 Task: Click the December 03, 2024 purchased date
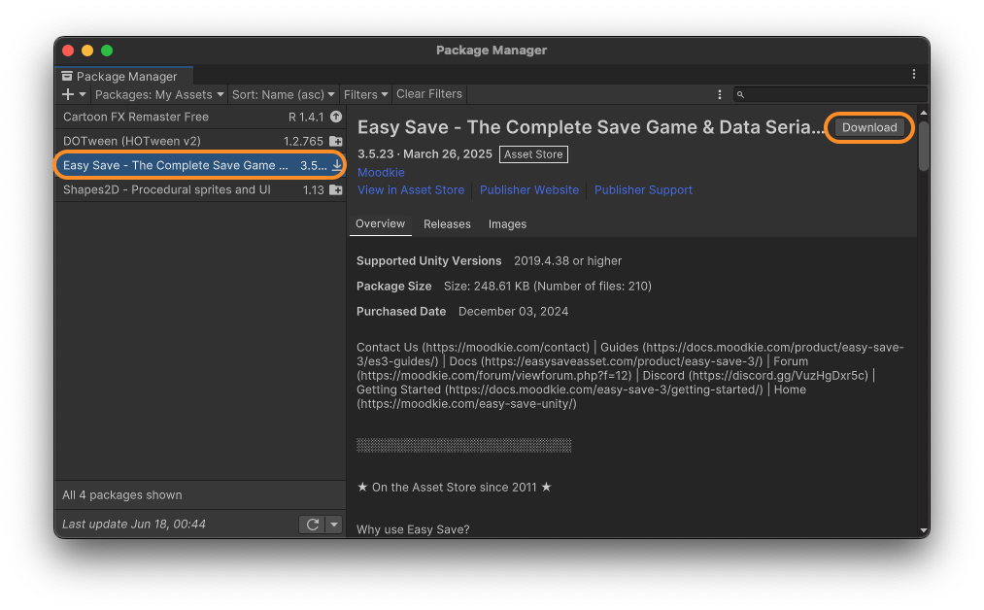(x=513, y=312)
